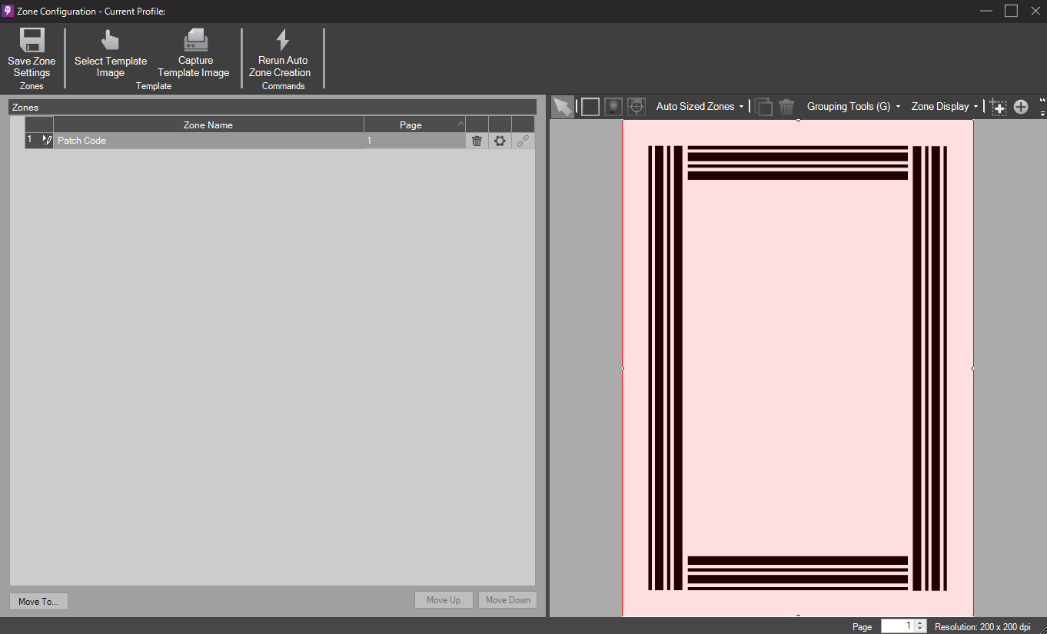Sort by Zone Name column header

pyautogui.click(x=208, y=124)
